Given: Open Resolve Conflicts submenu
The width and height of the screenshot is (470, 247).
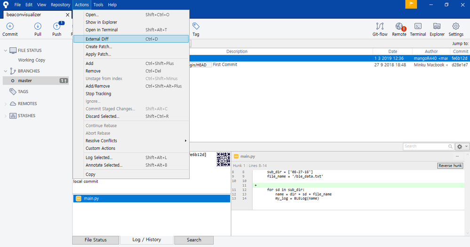Looking at the screenshot, I should pyautogui.click(x=131, y=140).
